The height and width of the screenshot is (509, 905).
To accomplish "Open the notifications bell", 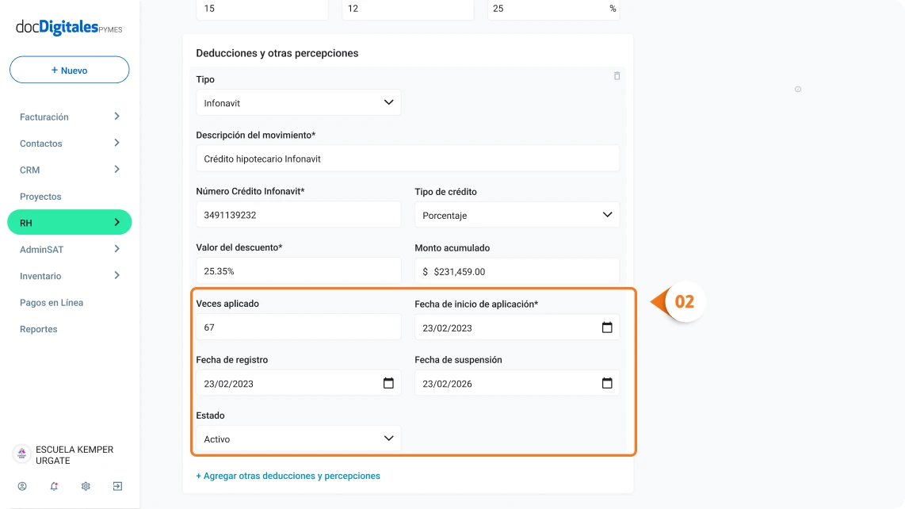I will click(x=54, y=487).
